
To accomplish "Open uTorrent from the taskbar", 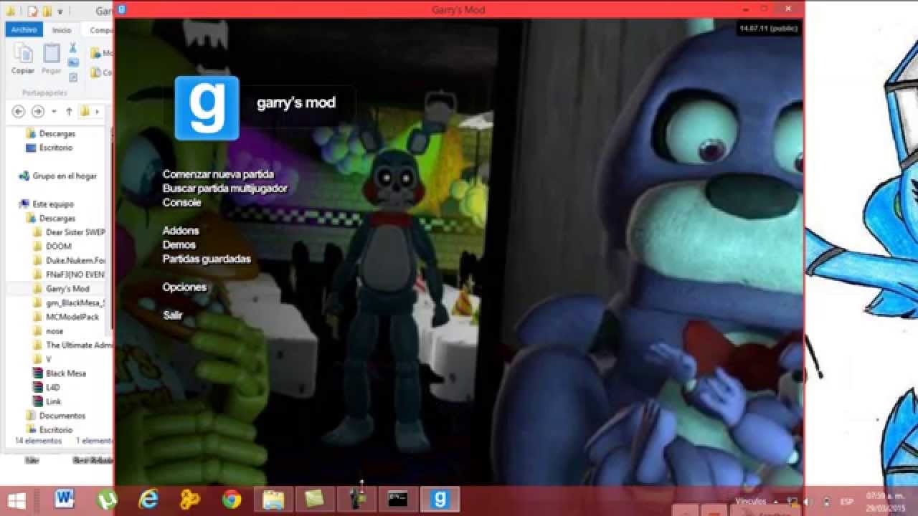I will point(107,500).
